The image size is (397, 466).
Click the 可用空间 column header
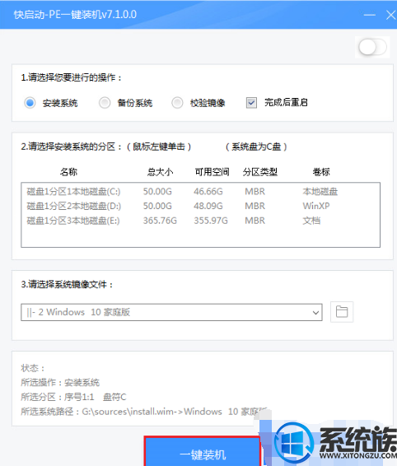tap(212, 172)
